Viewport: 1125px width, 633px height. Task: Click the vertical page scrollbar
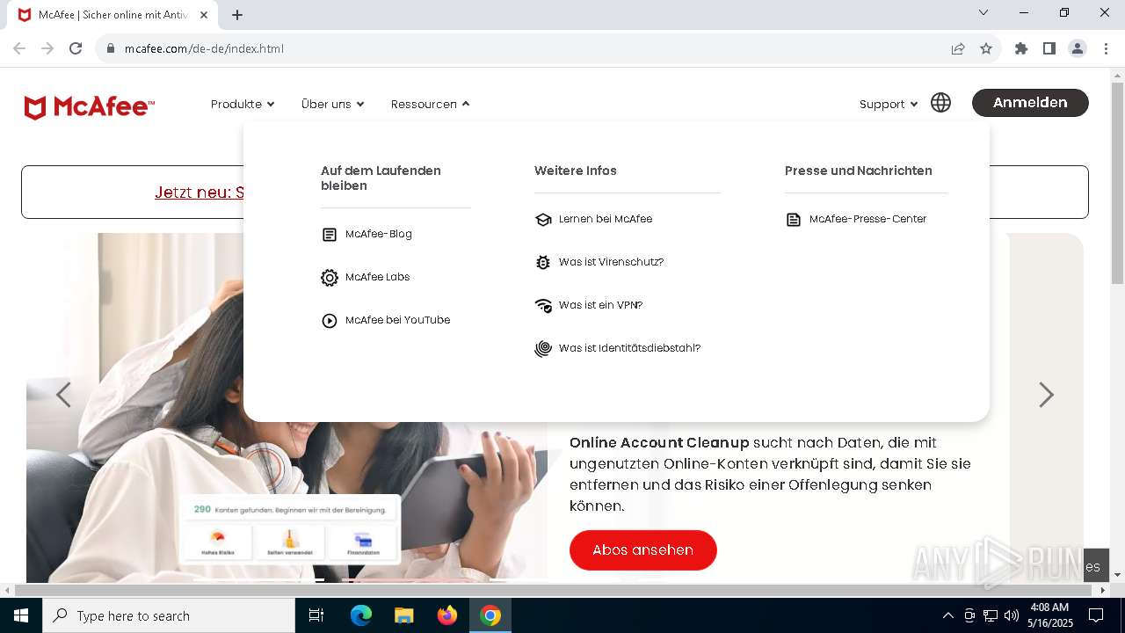(1117, 184)
